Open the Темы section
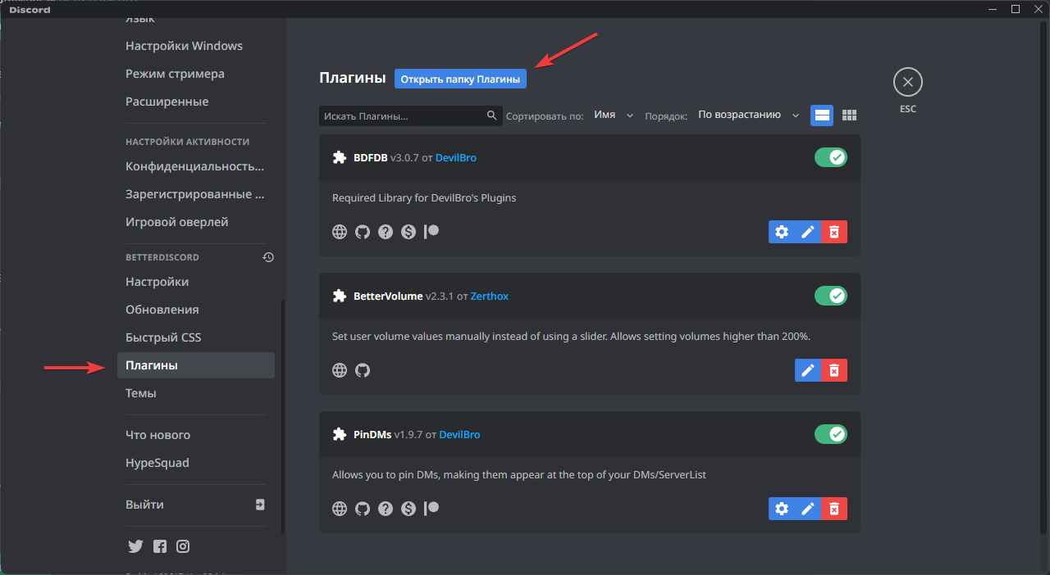 click(x=196, y=393)
